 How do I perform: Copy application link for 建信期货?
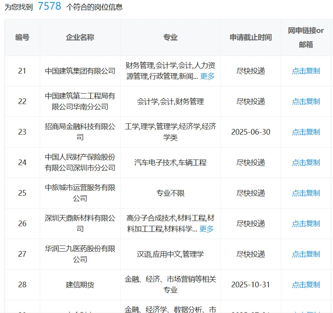[306, 285]
